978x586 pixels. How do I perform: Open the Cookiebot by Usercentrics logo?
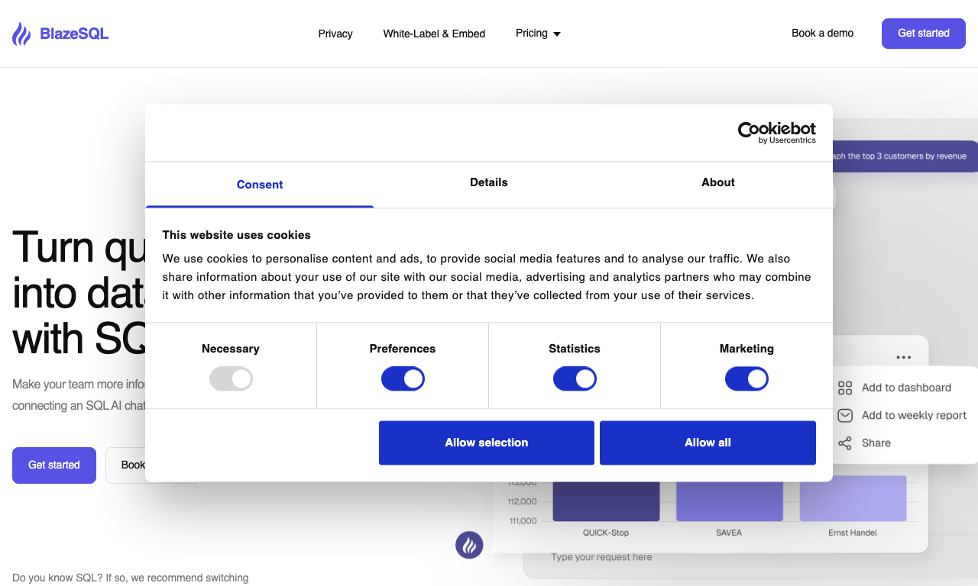(777, 133)
